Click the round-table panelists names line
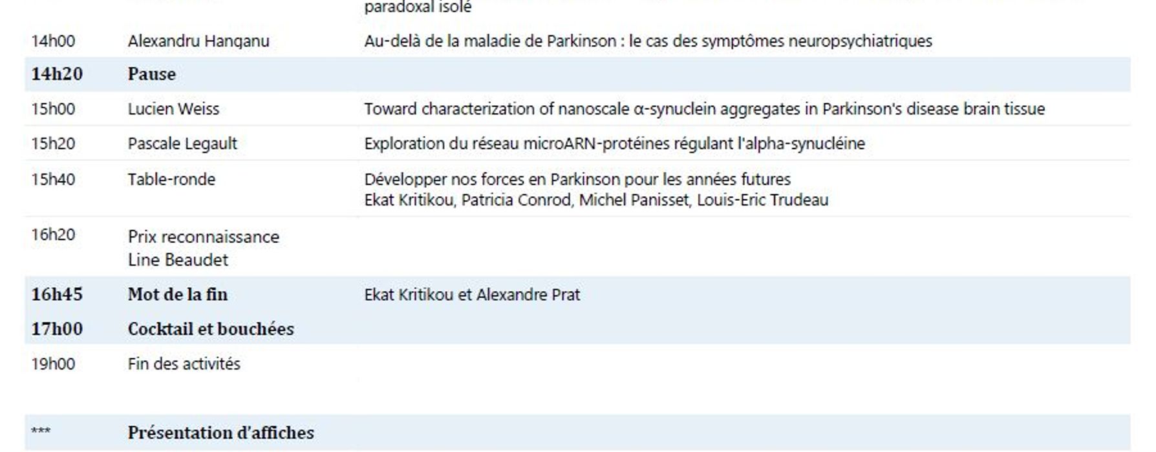Screen dimensions: 1156x452 click(x=595, y=200)
